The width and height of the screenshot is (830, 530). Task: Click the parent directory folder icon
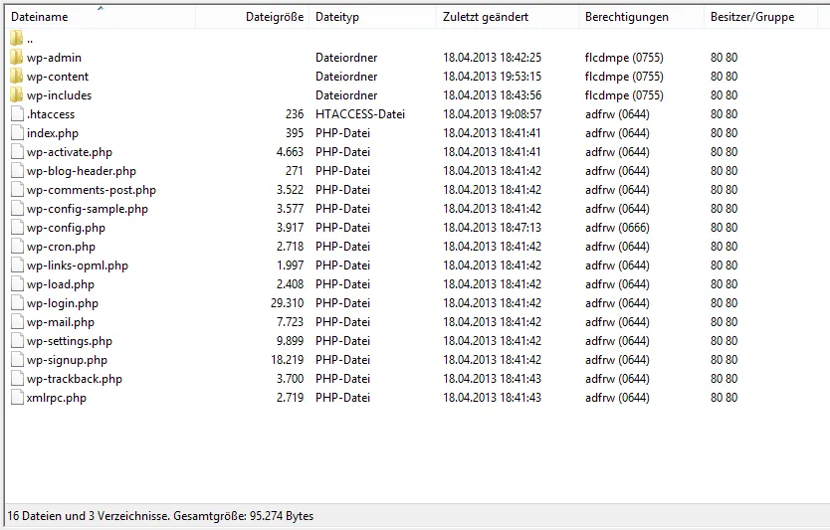point(16,38)
